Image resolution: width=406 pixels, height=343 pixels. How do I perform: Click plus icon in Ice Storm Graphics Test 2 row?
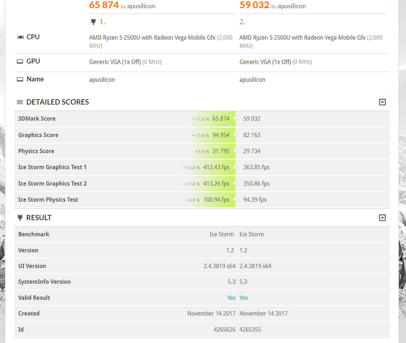235,183
